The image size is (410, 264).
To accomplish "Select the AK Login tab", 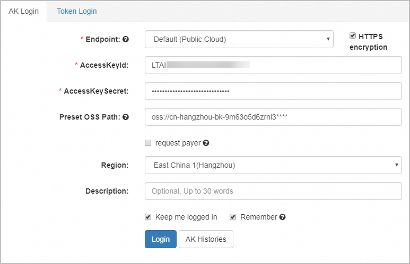I will (23, 11).
